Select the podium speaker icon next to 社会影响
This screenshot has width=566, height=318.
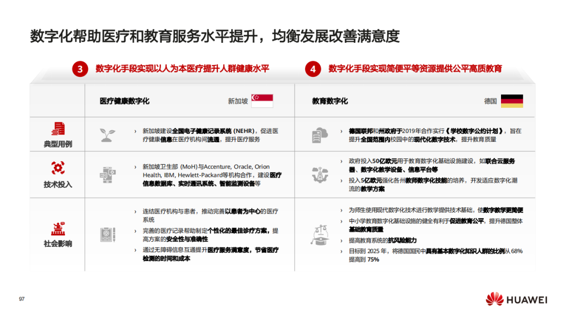[58, 229]
